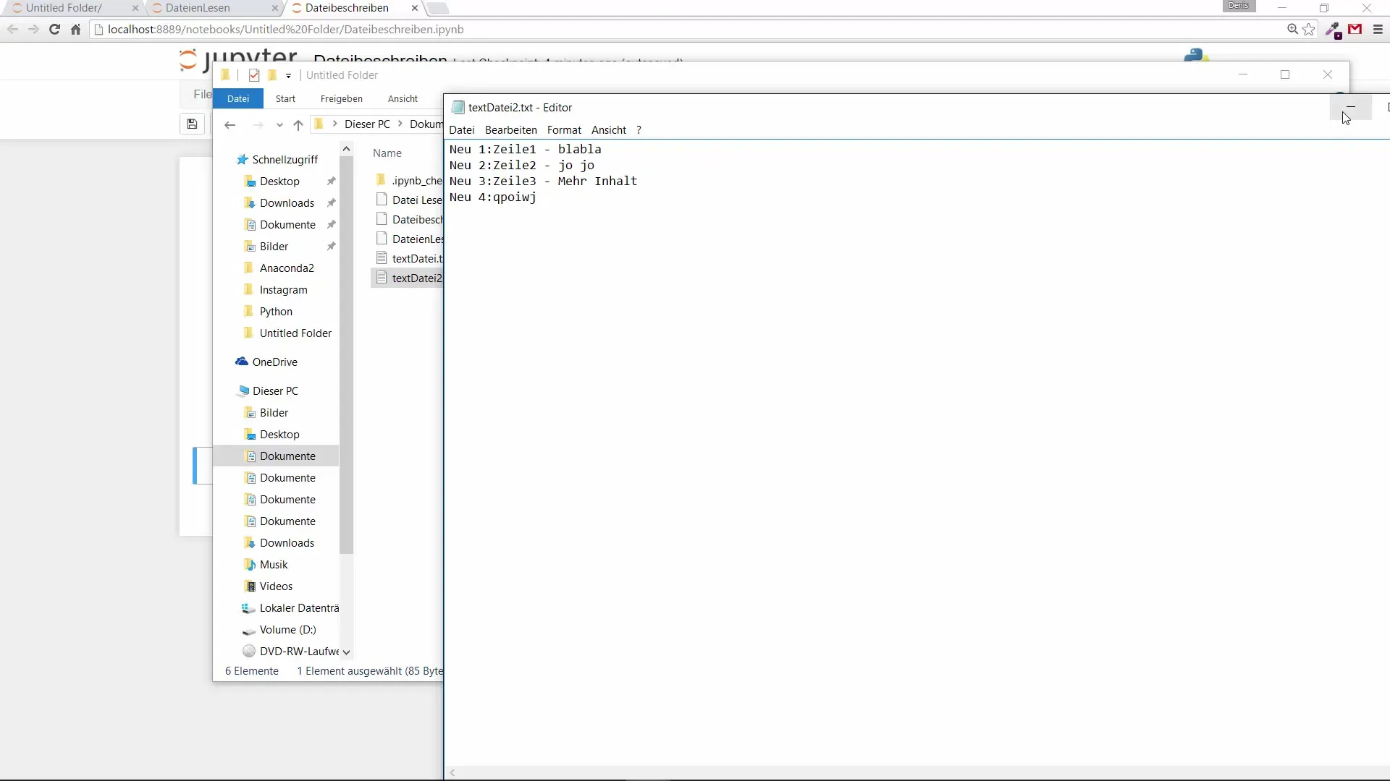Open the Denis profile button

coord(1239,6)
